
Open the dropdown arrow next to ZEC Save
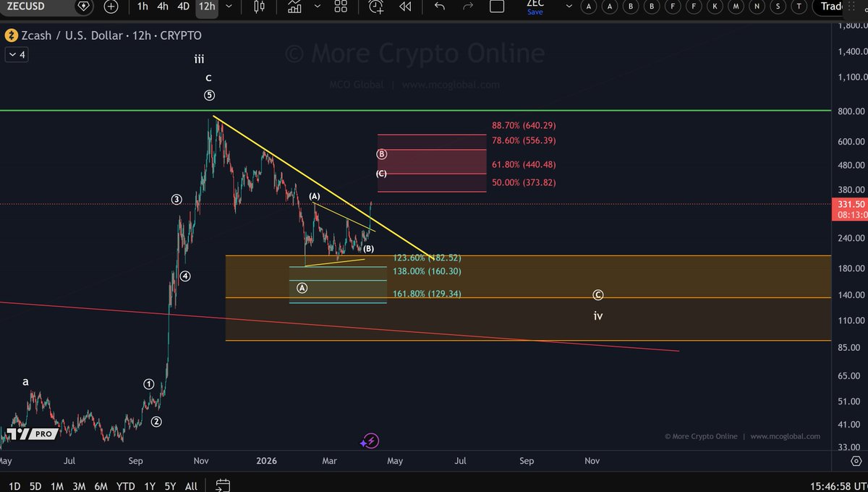(x=569, y=7)
